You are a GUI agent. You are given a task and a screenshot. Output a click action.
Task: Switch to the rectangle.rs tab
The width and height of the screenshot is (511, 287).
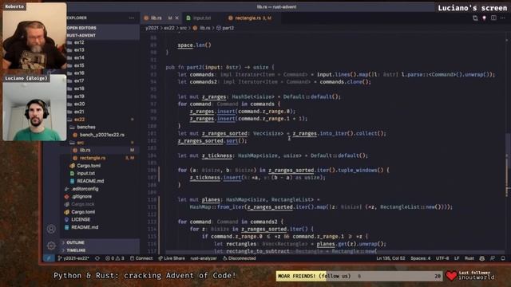[x=249, y=18]
